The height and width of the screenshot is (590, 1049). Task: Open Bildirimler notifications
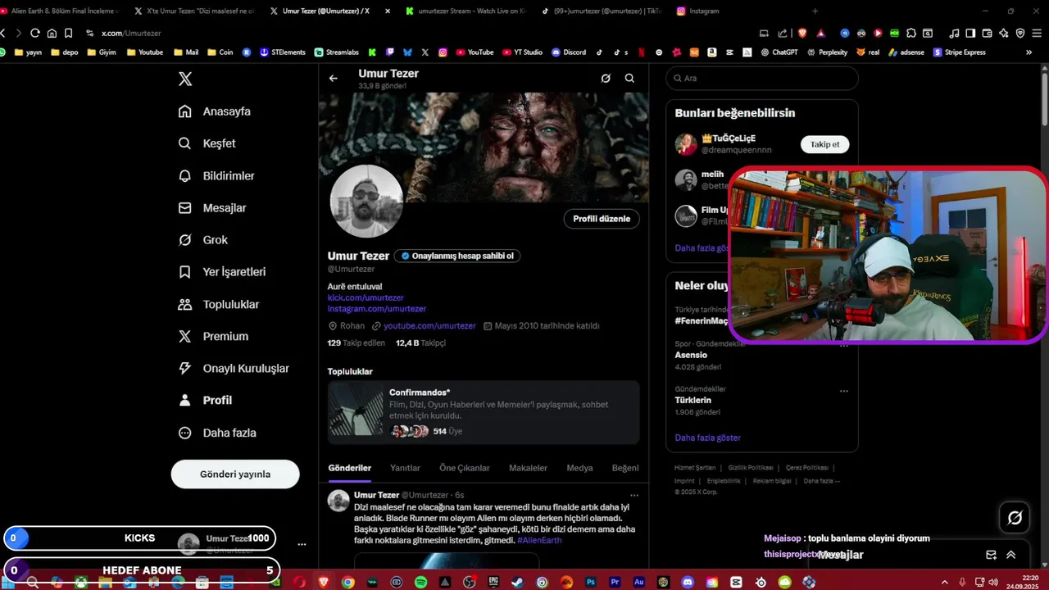tap(216, 176)
